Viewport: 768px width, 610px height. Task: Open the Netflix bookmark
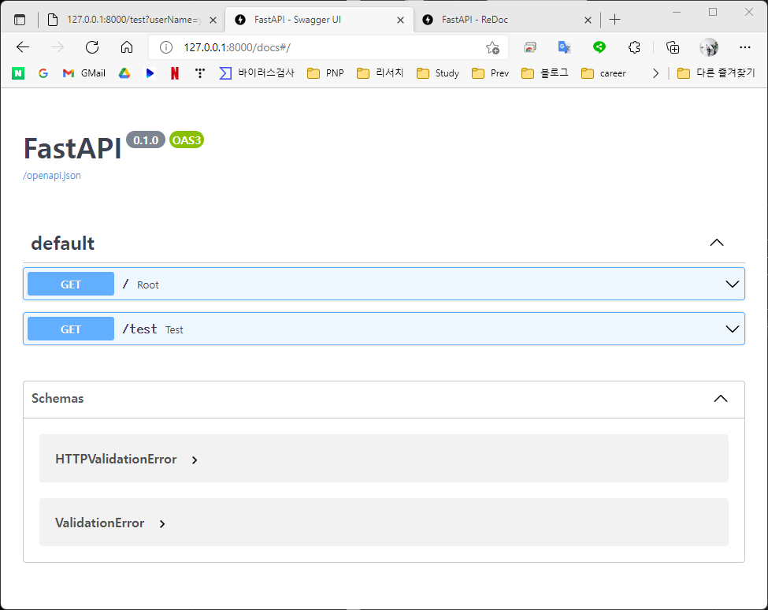(x=175, y=73)
